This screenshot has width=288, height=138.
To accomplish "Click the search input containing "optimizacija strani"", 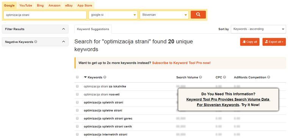I will tap(45, 15).
